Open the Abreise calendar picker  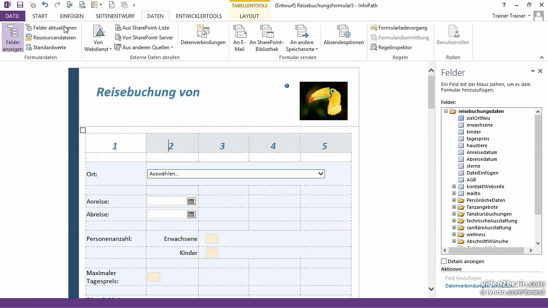[191, 214]
